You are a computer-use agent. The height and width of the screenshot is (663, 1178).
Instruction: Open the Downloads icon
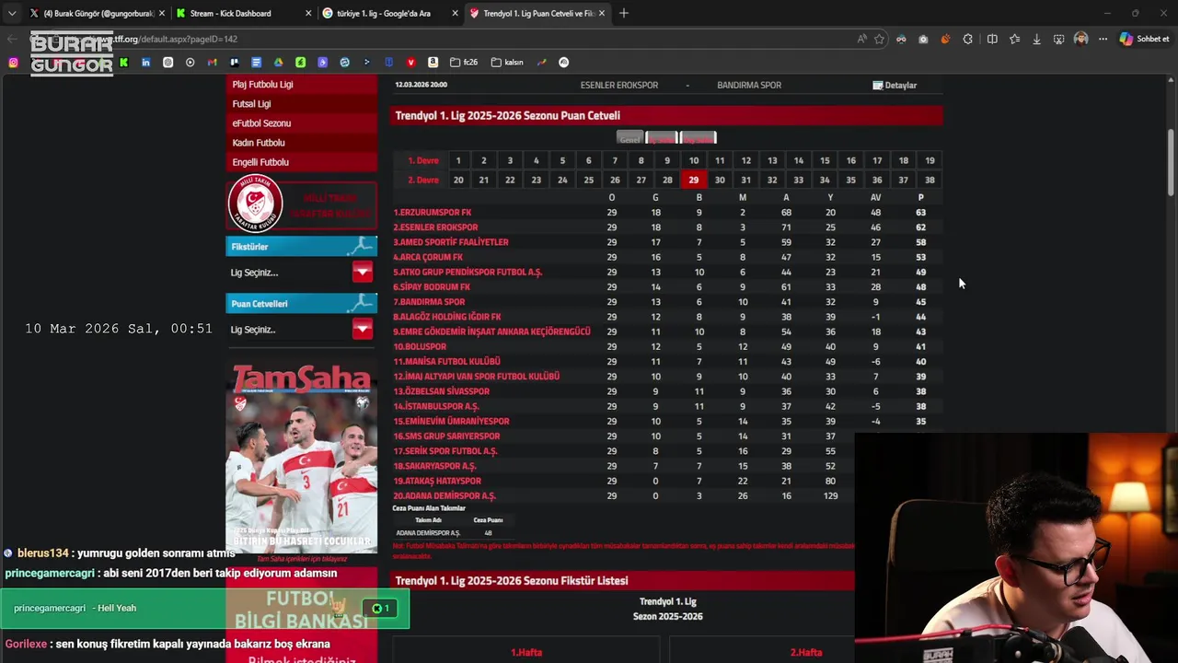click(1036, 39)
